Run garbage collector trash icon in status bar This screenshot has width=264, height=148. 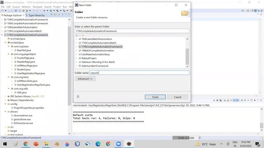(x=200, y=138)
